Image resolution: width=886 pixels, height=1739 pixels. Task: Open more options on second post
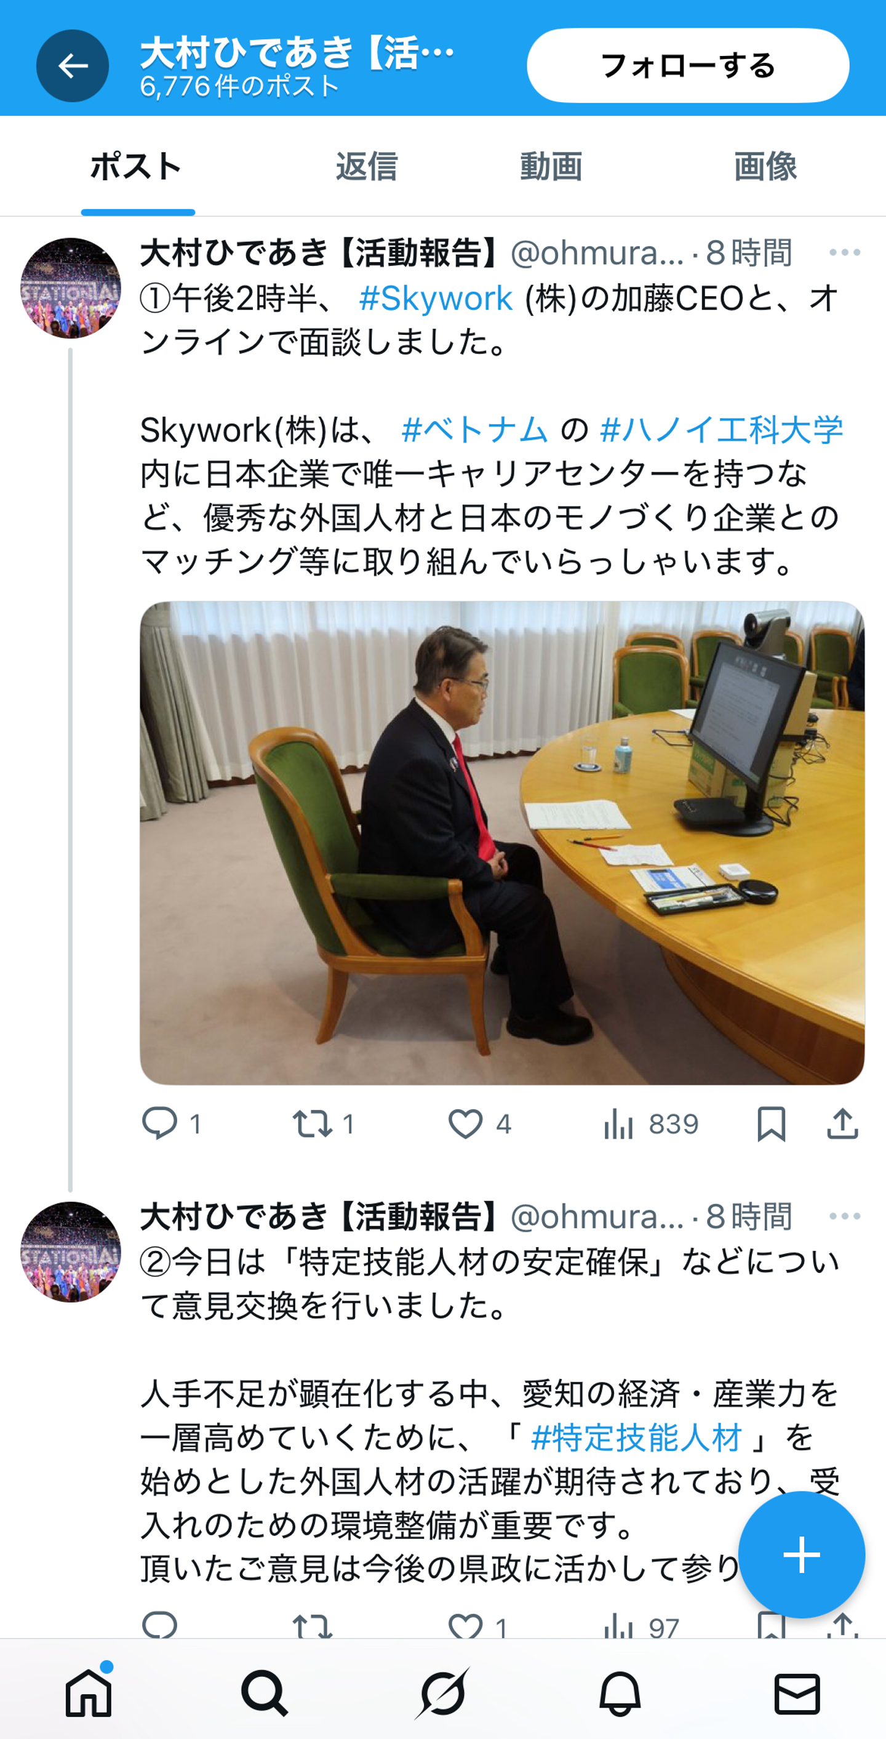[x=845, y=1216]
